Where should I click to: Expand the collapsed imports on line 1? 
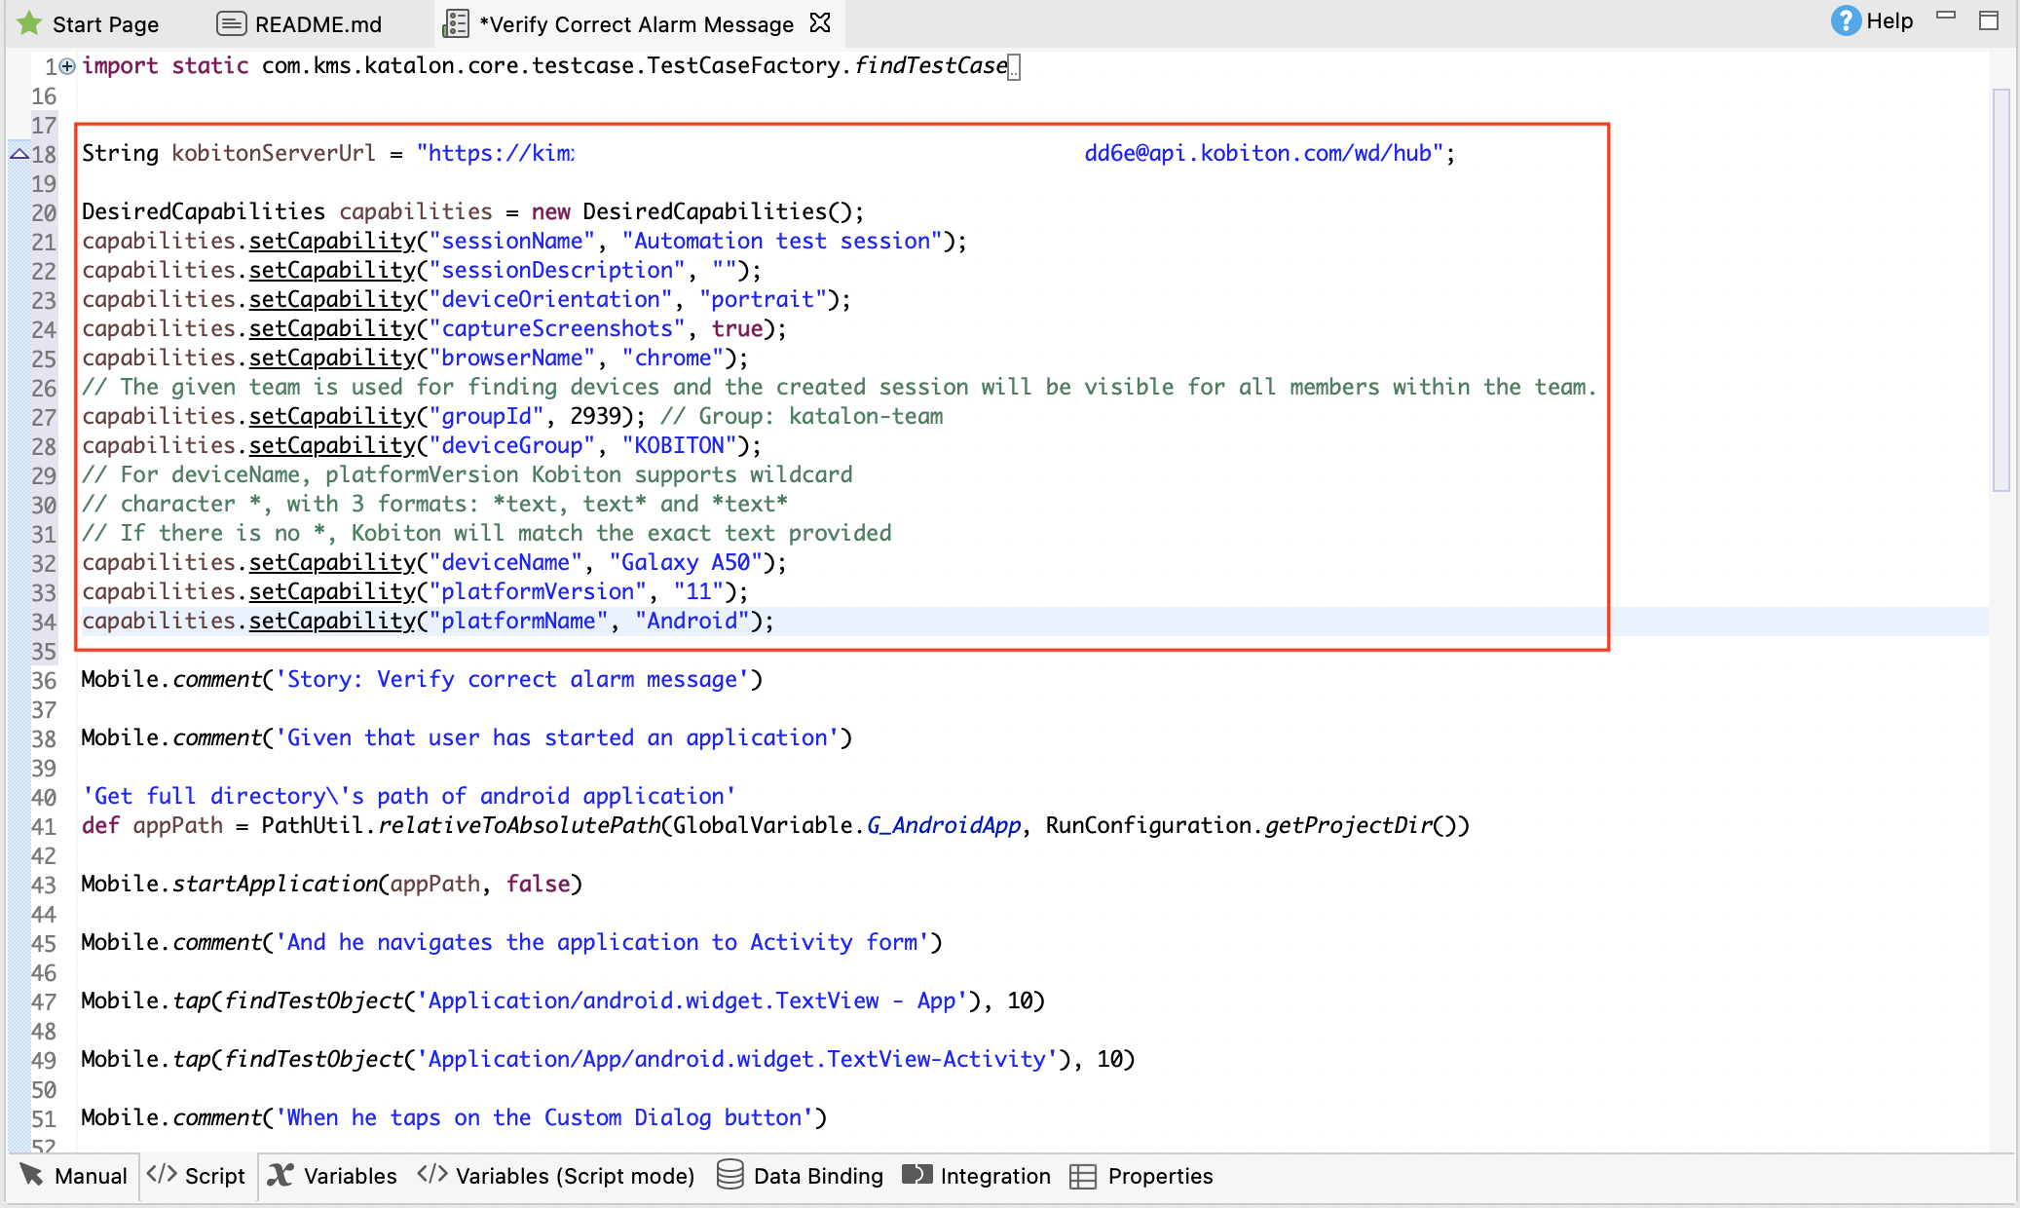[x=66, y=65]
